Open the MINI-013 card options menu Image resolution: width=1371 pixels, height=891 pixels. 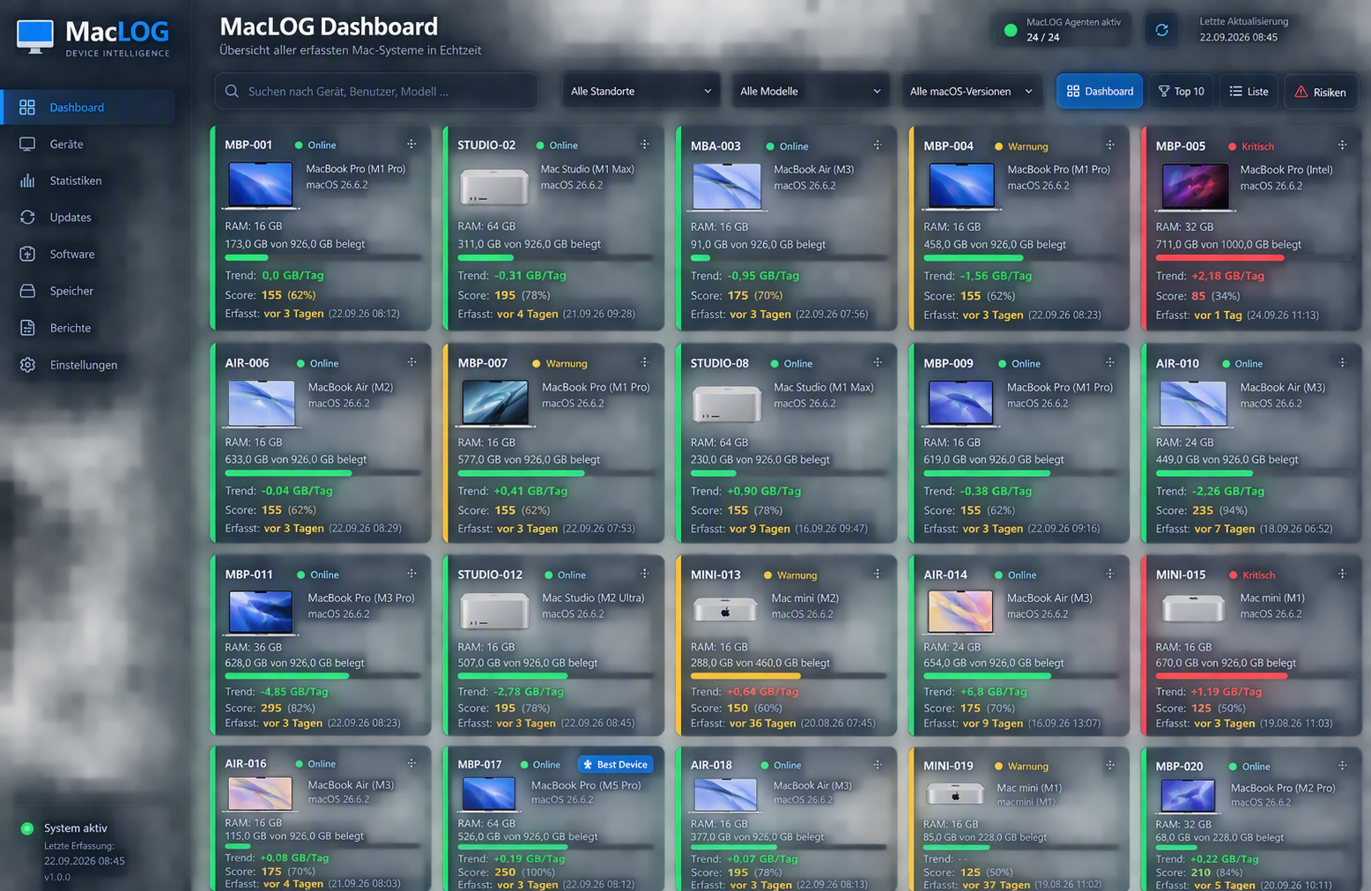coord(878,574)
